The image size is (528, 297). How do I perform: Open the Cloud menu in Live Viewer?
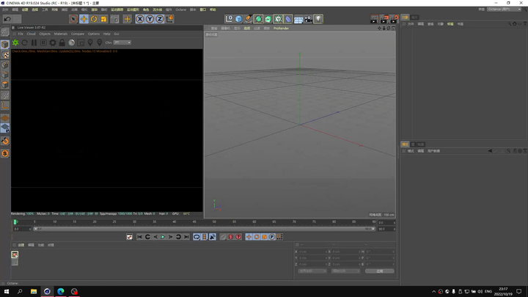point(31,34)
